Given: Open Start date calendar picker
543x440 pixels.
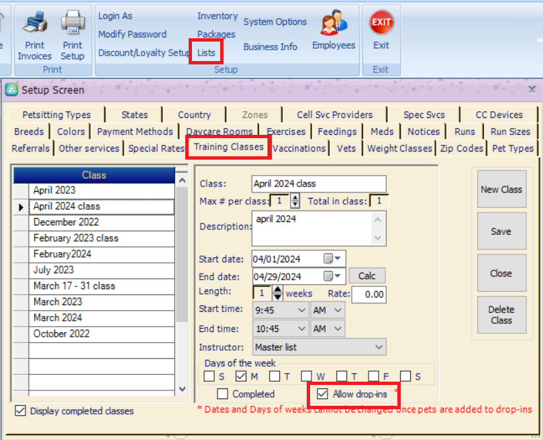Looking at the screenshot, I should (x=332, y=259).
